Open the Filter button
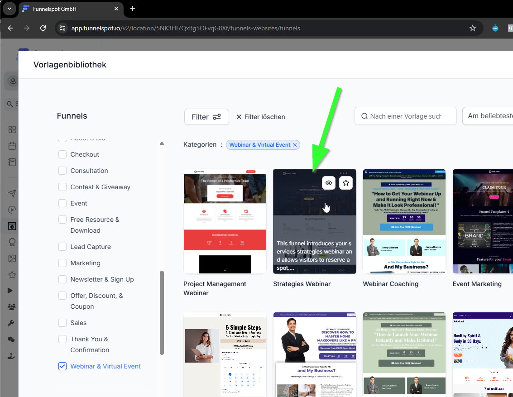 (206, 117)
